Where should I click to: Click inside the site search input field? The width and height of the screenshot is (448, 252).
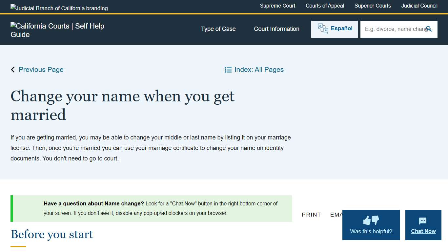pyautogui.click(x=394, y=29)
